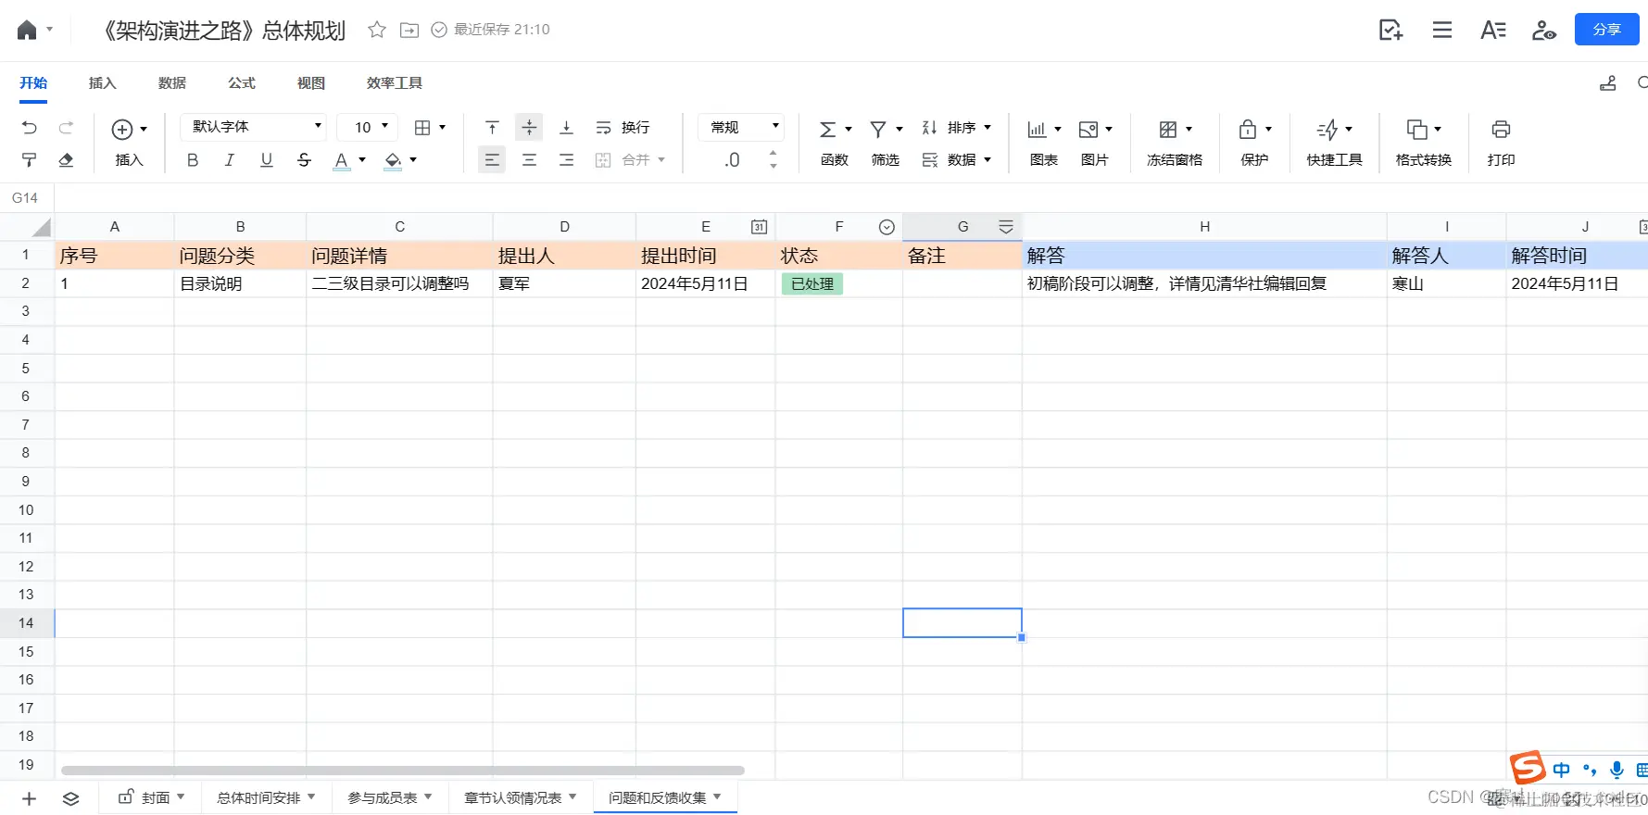Open the text style A icon
Viewport: 1648px width, 815px height.
[x=1492, y=30]
